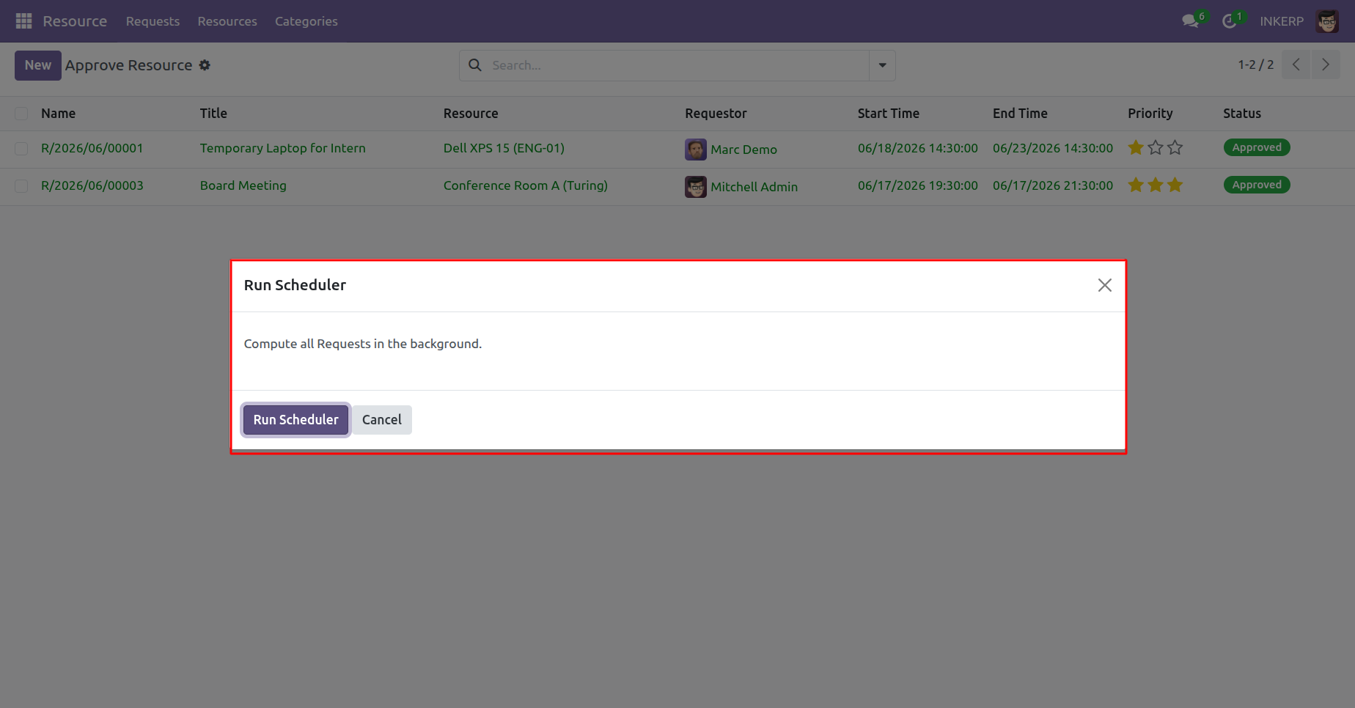This screenshot has height=708, width=1355.
Task: Go to previous page arrow
Action: coord(1296,64)
